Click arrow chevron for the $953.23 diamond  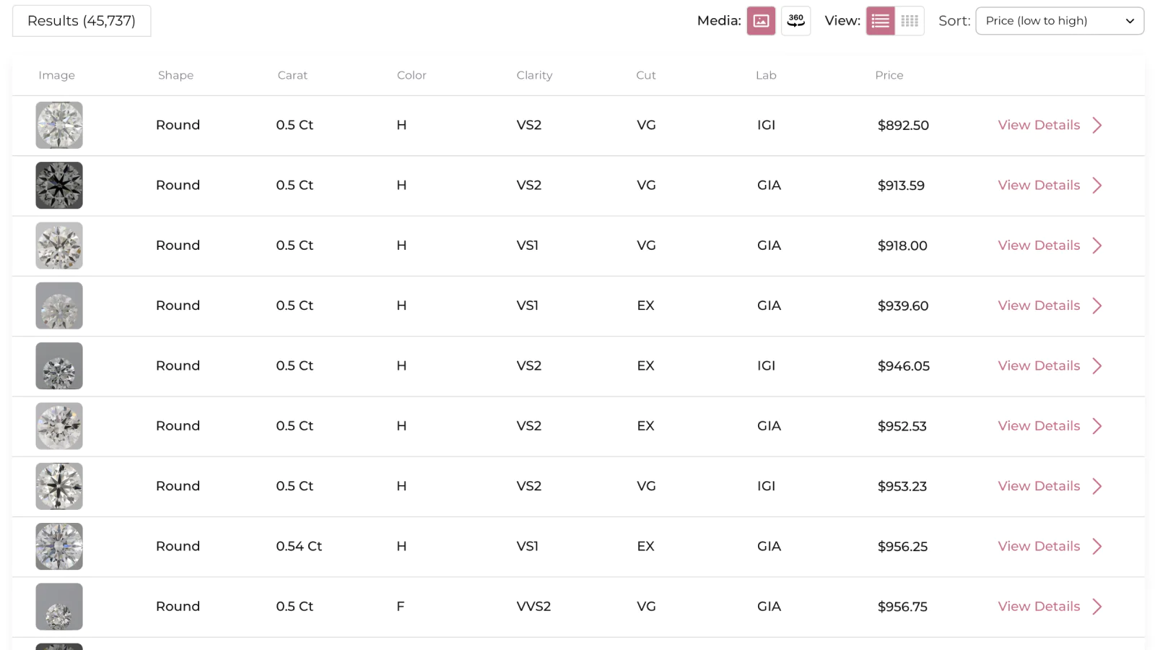pyautogui.click(x=1097, y=486)
